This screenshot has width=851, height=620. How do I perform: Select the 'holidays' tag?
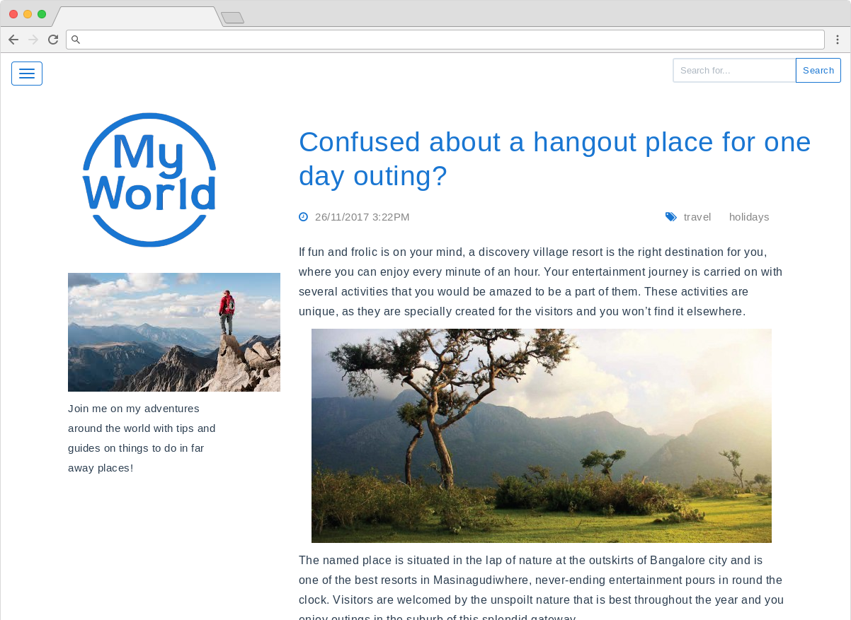[749, 217]
